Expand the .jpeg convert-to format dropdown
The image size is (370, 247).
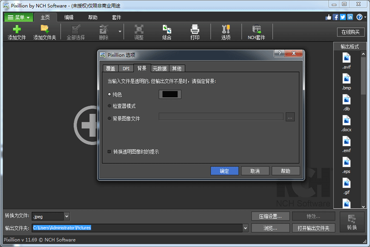coord(67,216)
